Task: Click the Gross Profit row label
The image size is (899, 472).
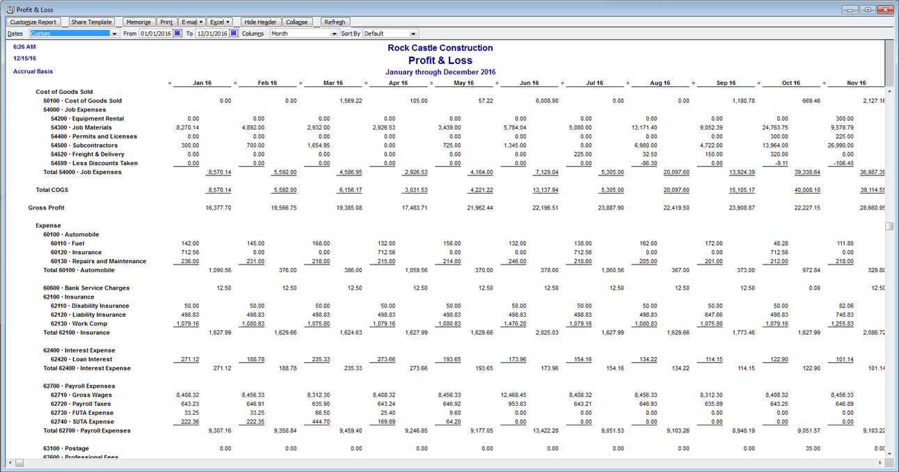Action: [x=45, y=207]
